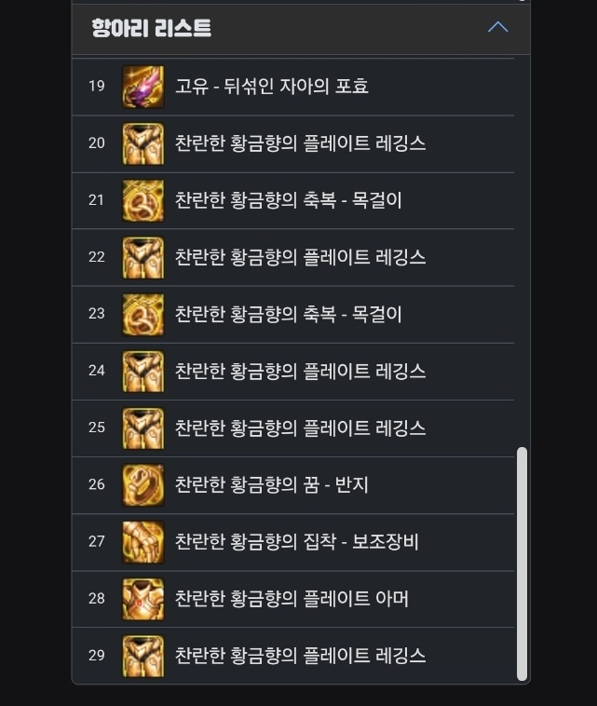Viewport: 597px width, 706px height.
Task: Click the golden leggings icon in row 29
Action: click(143, 656)
